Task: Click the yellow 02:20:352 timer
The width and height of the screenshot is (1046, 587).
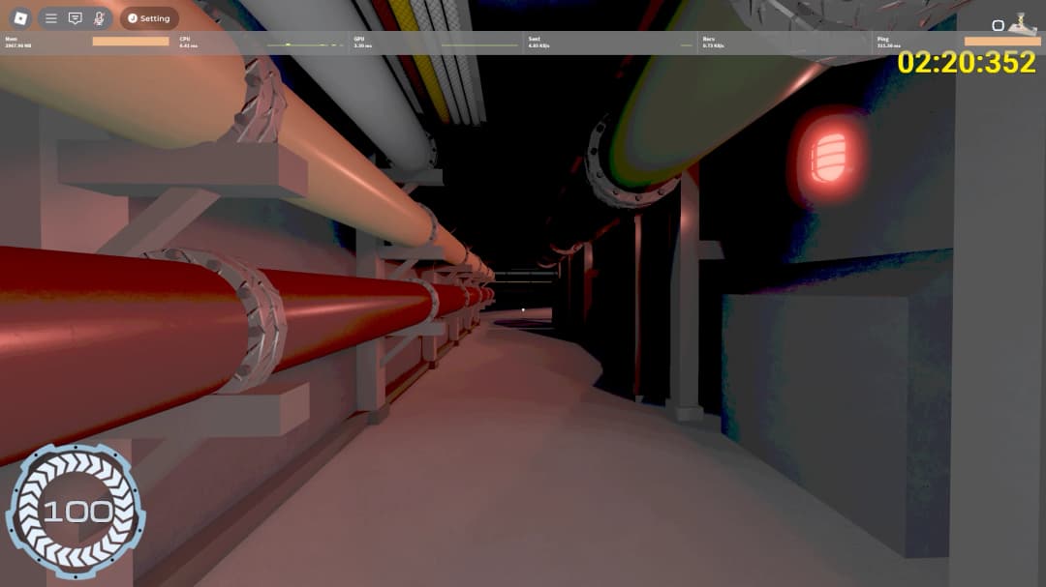Action: [966, 63]
